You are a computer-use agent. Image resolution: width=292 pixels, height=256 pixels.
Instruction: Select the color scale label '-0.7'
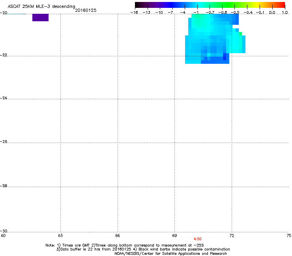pos(210,13)
